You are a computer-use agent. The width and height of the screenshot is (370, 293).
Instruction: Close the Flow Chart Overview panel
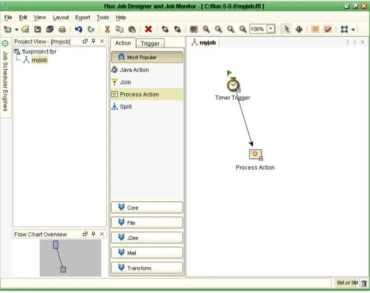(x=102, y=234)
